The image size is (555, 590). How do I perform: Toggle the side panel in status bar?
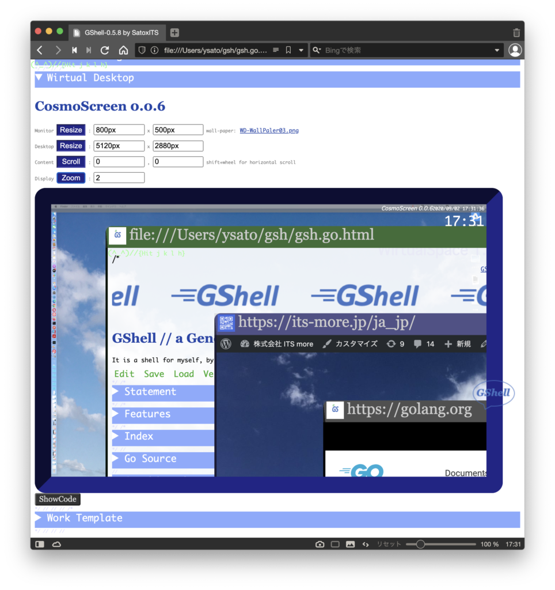[x=40, y=544]
